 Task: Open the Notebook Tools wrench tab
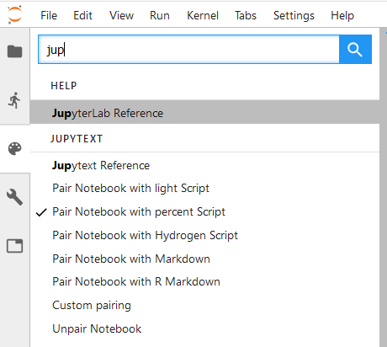(15, 197)
